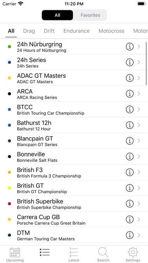This screenshot has width=148, height=263.
Task: Open info for 24h Nürburgring
Action: [129, 47]
